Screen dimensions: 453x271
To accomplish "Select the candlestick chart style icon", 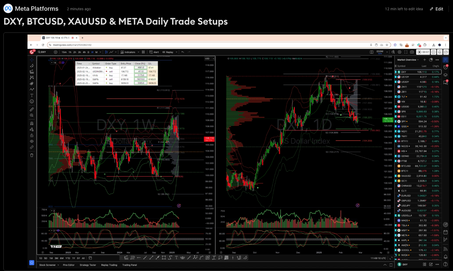I will 106,52.
